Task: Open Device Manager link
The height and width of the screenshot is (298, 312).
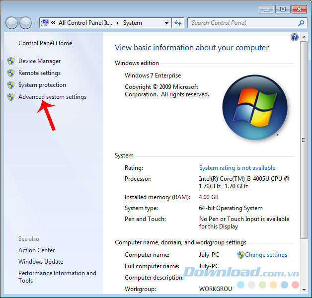Action: coord(40,61)
